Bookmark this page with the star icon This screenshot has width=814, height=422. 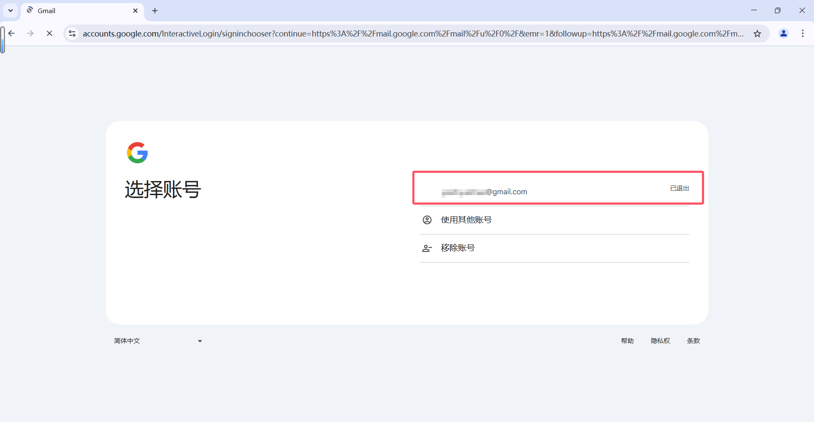click(x=758, y=34)
